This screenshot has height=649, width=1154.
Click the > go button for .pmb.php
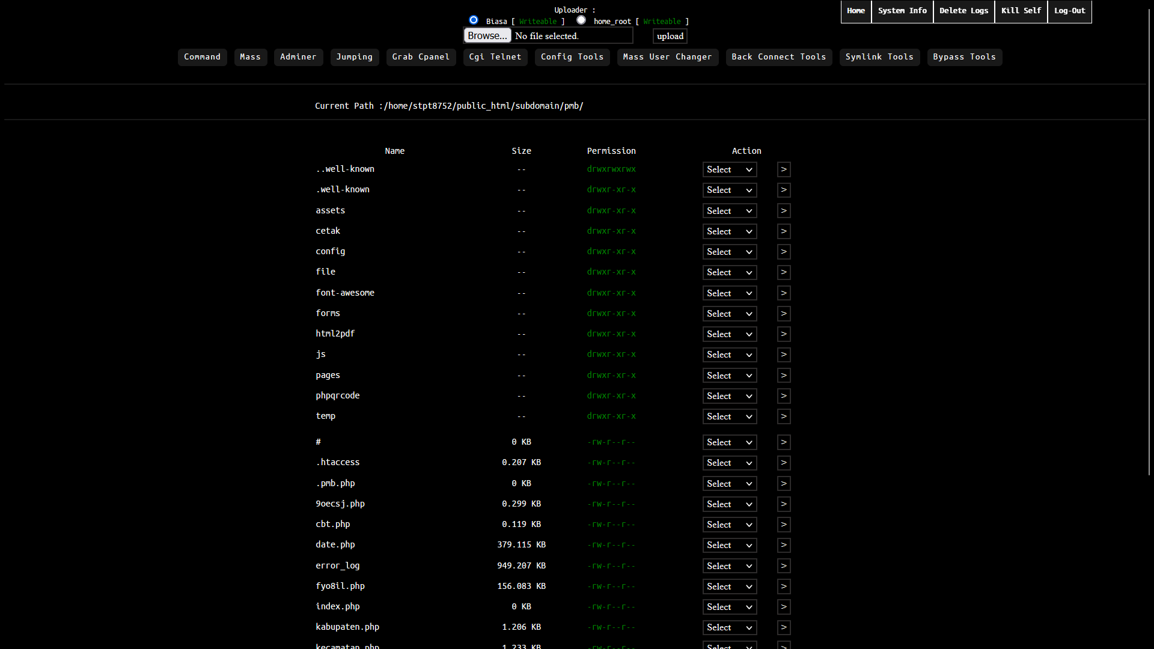coord(784,484)
